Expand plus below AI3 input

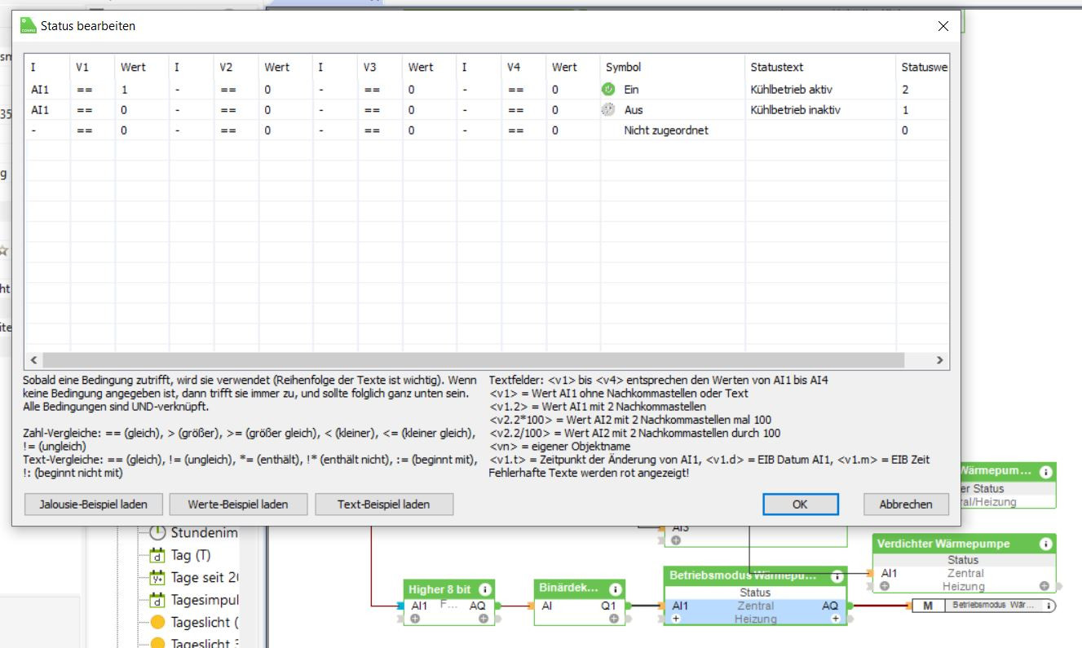pyautogui.click(x=676, y=540)
